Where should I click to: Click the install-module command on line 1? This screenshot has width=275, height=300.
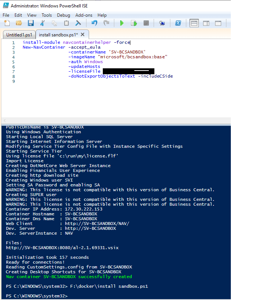point(41,42)
